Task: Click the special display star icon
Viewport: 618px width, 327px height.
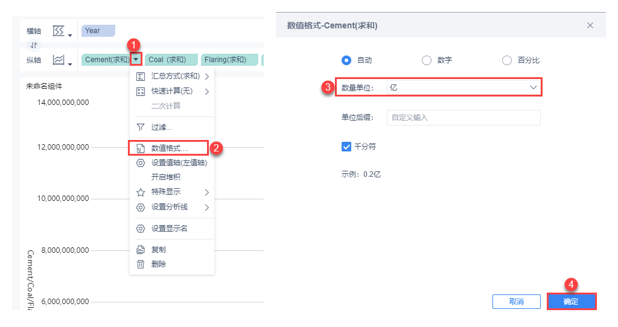Action: (x=141, y=192)
